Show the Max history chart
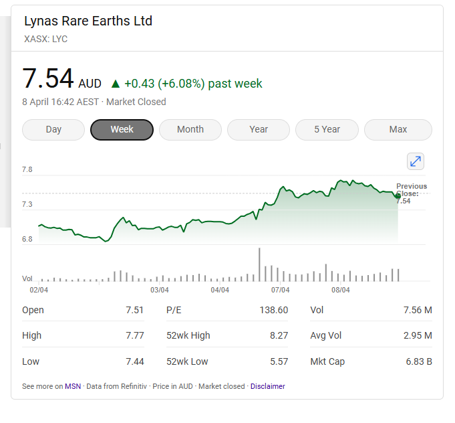The width and height of the screenshot is (455, 423). pyautogui.click(x=398, y=130)
